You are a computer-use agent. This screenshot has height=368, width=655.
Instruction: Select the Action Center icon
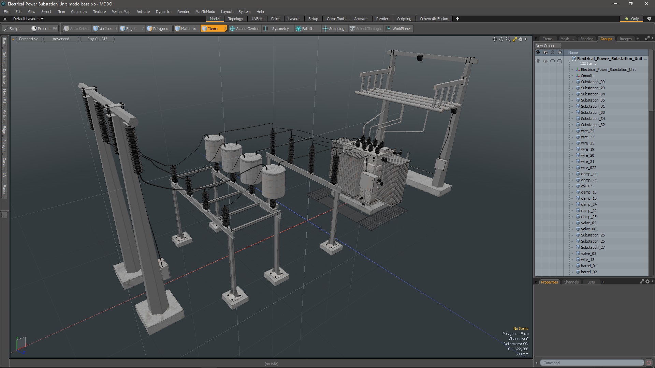(x=231, y=28)
